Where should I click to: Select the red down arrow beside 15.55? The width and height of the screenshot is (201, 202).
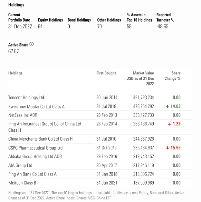(x=167, y=148)
